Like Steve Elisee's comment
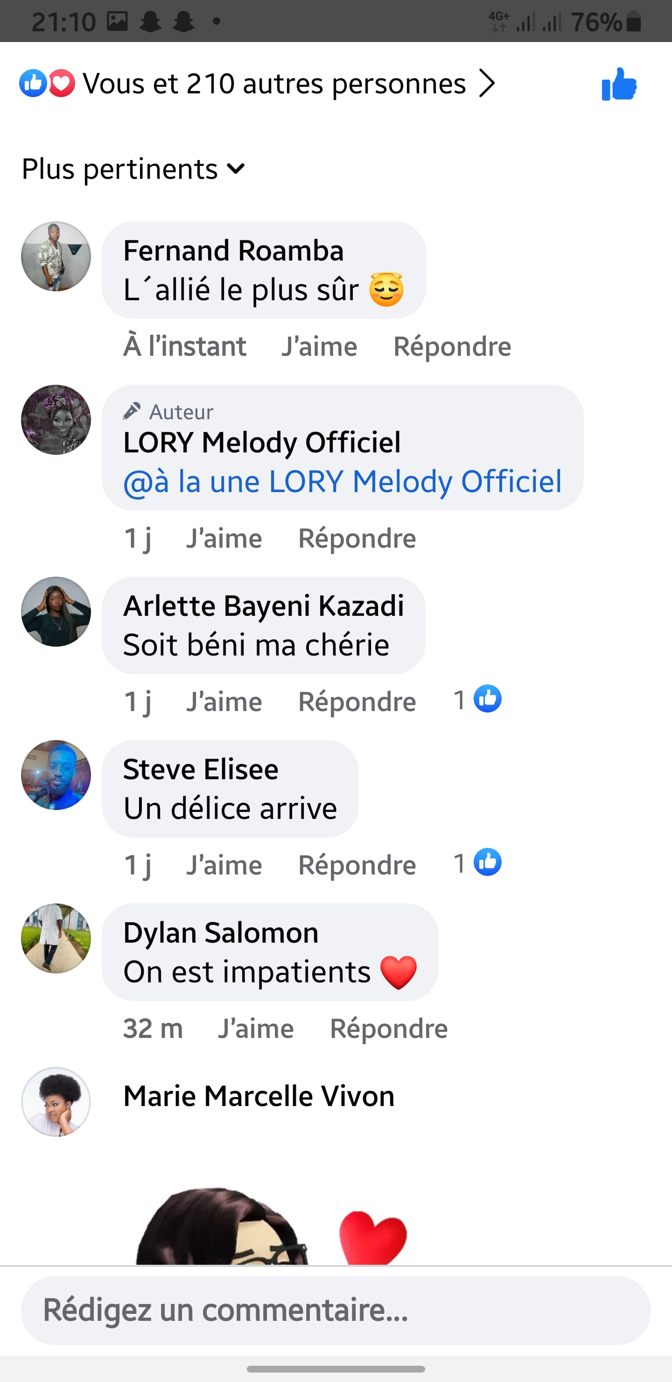The image size is (672, 1382). tap(224, 865)
